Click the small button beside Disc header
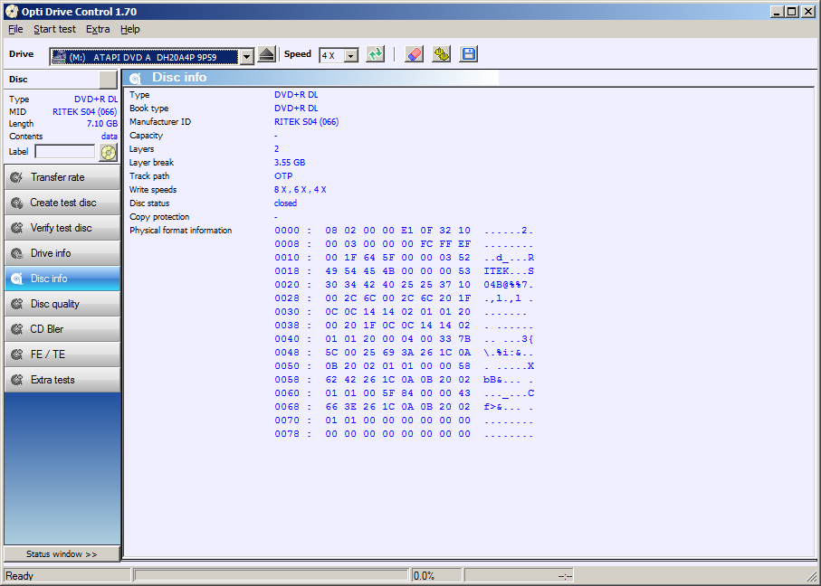 pos(108,80)
